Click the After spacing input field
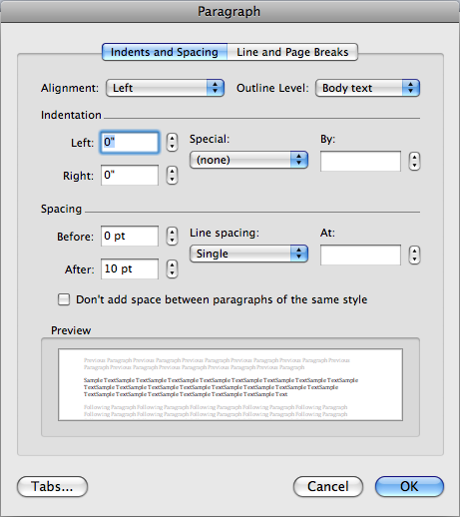This screenshot has width=460, height=517. pos(130,268)
